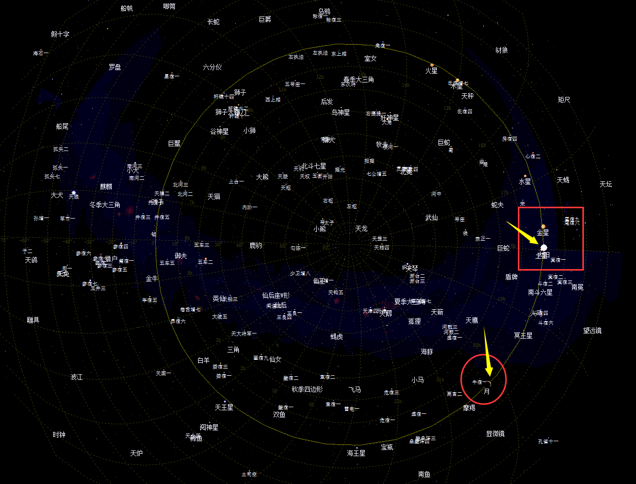Click the Ursa Minor label 小熊
Image resolution: width=636 pixels, height=484 pixels.
coord(319,229)
